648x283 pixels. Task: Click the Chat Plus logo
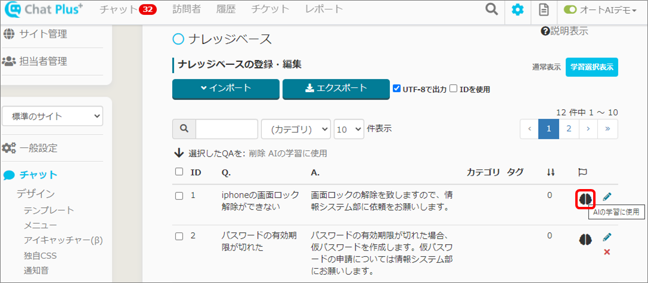pos(44,10)
